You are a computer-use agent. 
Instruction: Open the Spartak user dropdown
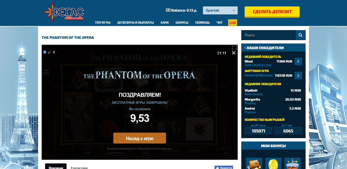[220, 11]
